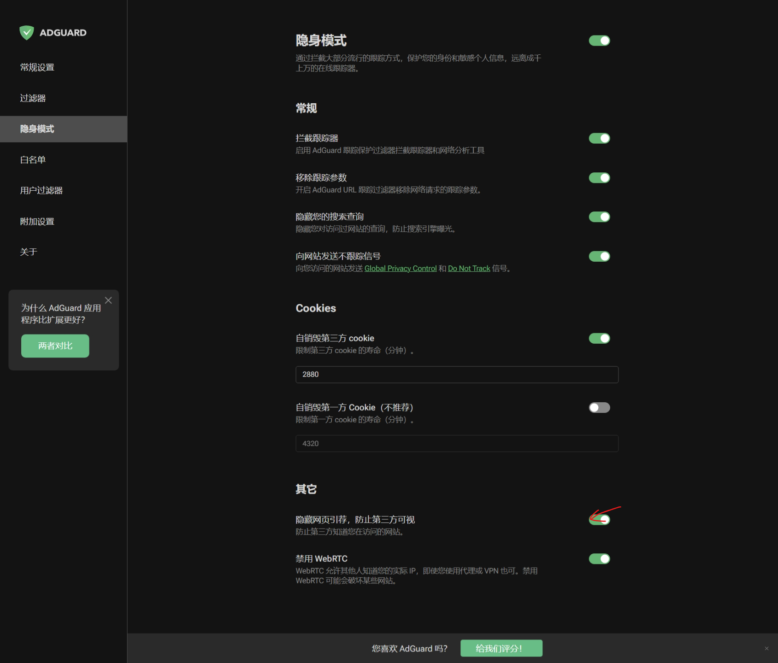Enable self-destruct for first-party cookies

click(599, 407)
